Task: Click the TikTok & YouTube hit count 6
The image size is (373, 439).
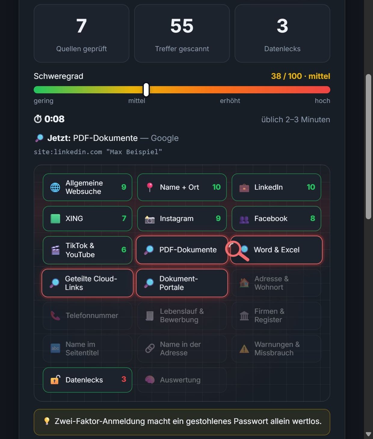Action: [x=124, y=250]
